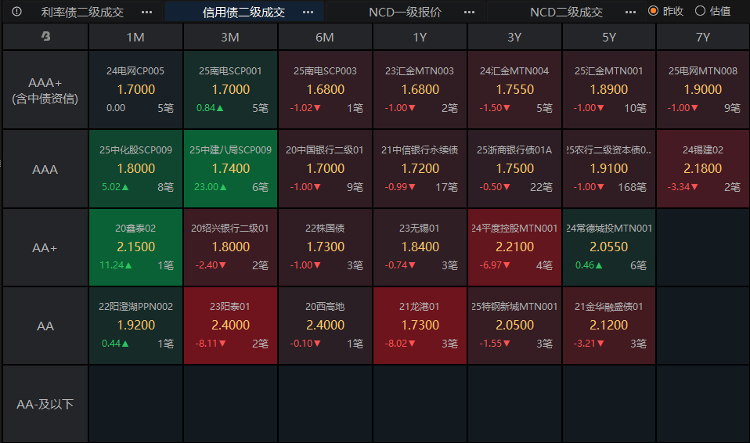Open the 24平度控股MTN001 bond cell
The width and height of the screenshot is (750, 443).
514,247
